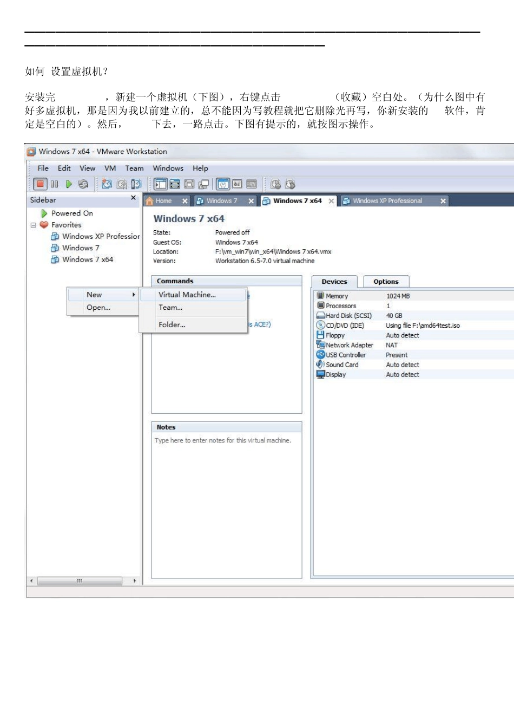This screenshot has height=728, width=514.
Task: Select the Devices tab
Action: coord(334,282)
